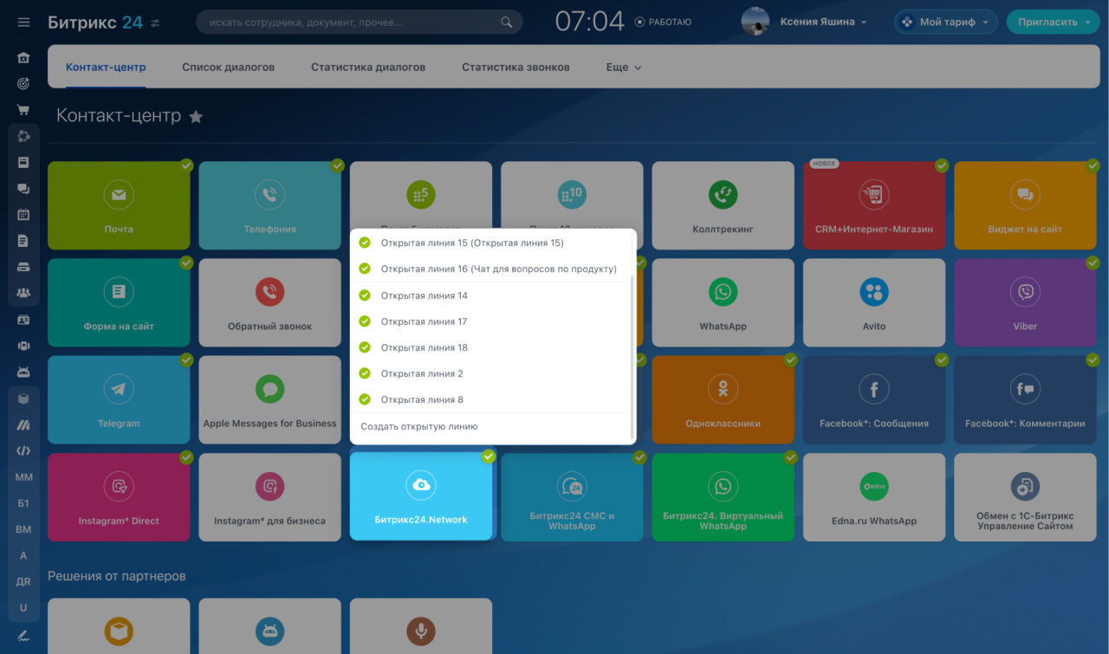Viewport: 1109px width, 654px height.
Task: Add Контакт-центр to favorites star
Action: pos(196,116)
